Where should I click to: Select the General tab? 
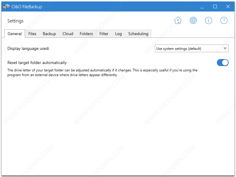tap(14, 34)
